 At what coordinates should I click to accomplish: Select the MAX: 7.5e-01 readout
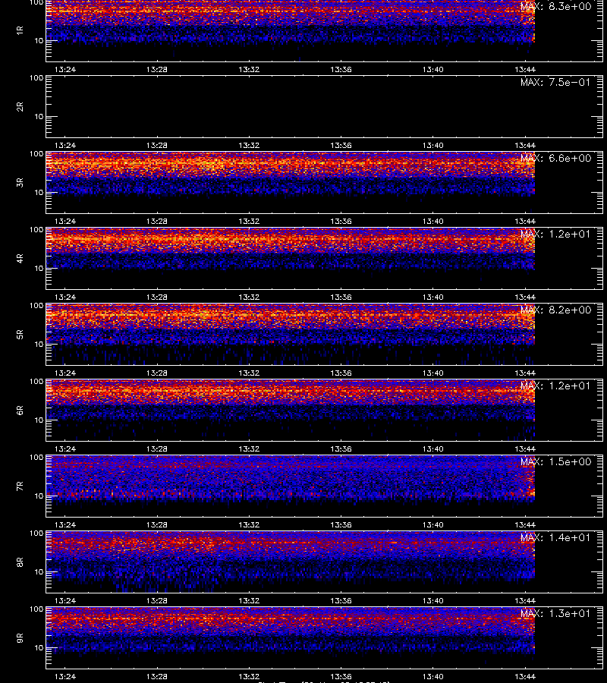555,82
